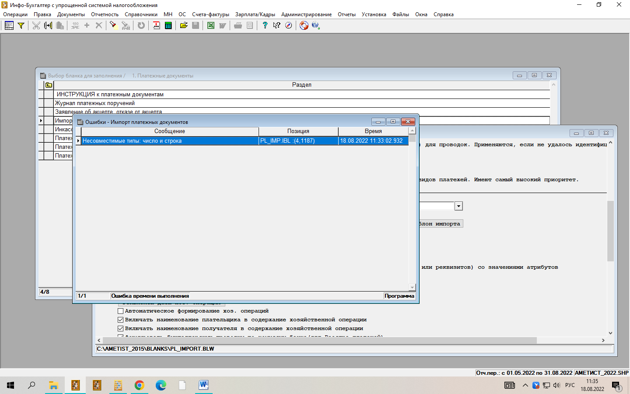Click the compass navigator icon
Image resolution: width=630 pixels, height=394 pixels.
pos(288,25)
